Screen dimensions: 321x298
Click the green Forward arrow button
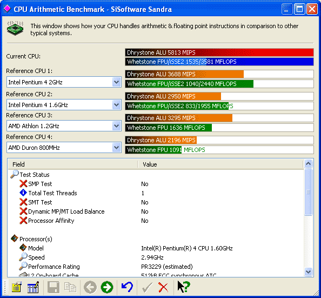tap(107, 287)
